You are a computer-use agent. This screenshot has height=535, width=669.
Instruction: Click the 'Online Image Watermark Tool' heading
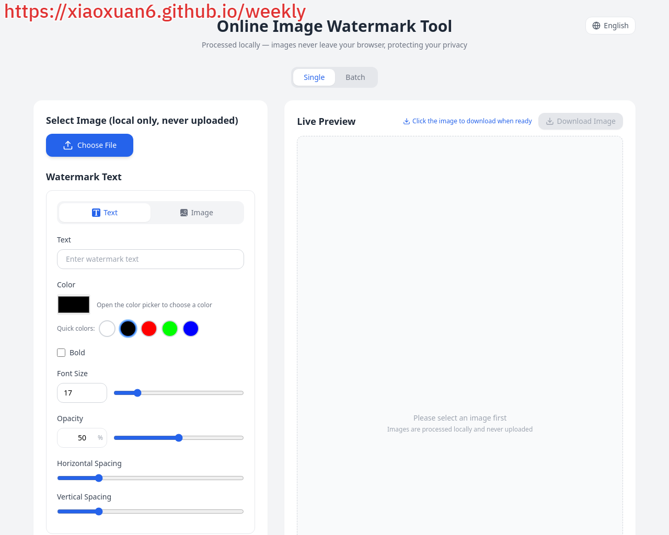click(x=334, y=26)
